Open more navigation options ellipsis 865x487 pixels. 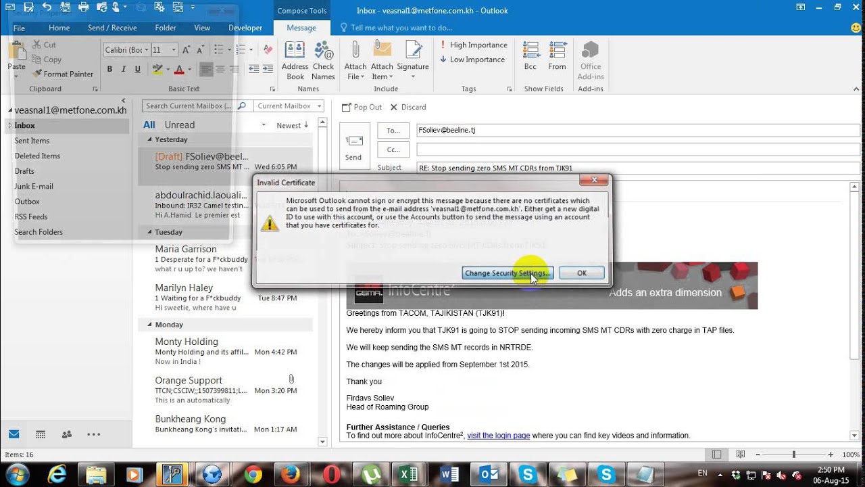point(94,434)
